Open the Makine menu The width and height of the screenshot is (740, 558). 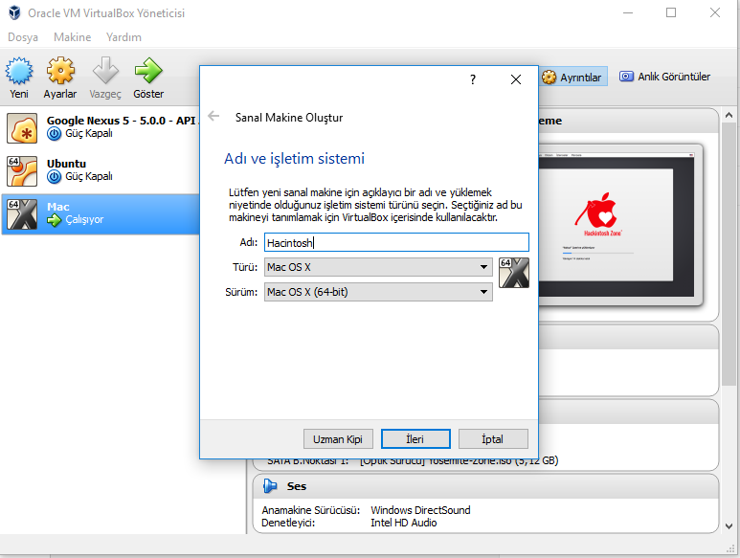coord(72,37)
